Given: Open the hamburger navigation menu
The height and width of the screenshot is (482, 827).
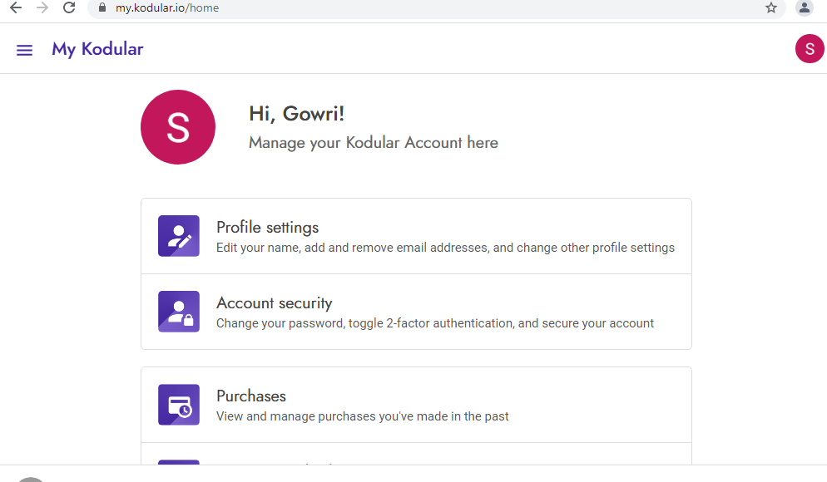Looking at the screenshot, I should [25, 50].
